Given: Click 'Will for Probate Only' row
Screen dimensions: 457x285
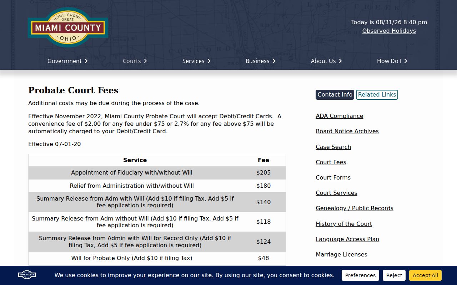Looking at the screenshot, I should [x=157, y=258].
